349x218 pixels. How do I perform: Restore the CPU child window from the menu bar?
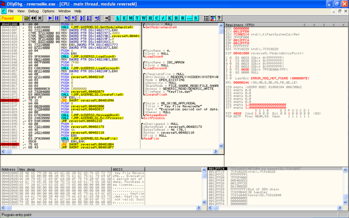(x=340, y=11)
